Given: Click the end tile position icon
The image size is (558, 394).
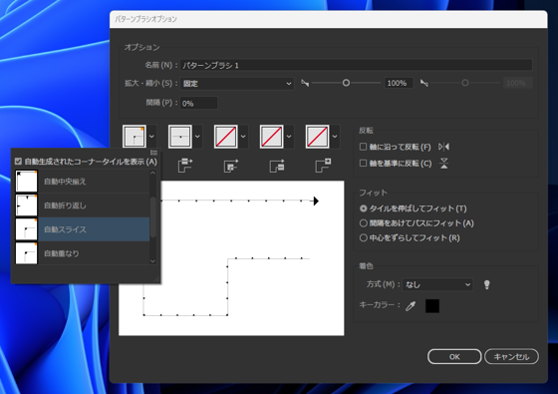Looking at the screenshot, I should [x=323, y=166].
